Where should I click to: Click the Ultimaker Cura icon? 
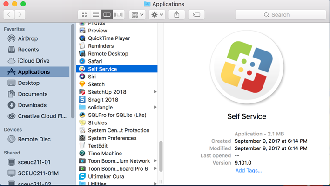tap(82, 176)
